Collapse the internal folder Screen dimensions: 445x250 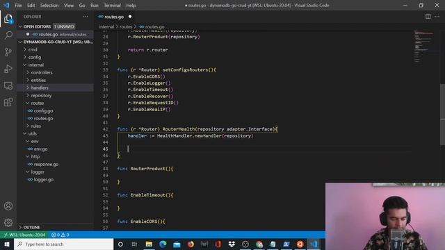[x=35, y=65]
